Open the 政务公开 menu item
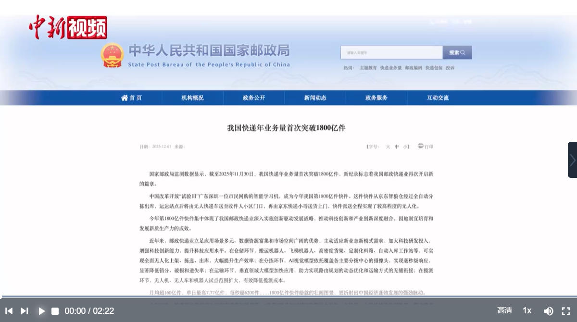577x322 pixels. click(x=254, y=98)
